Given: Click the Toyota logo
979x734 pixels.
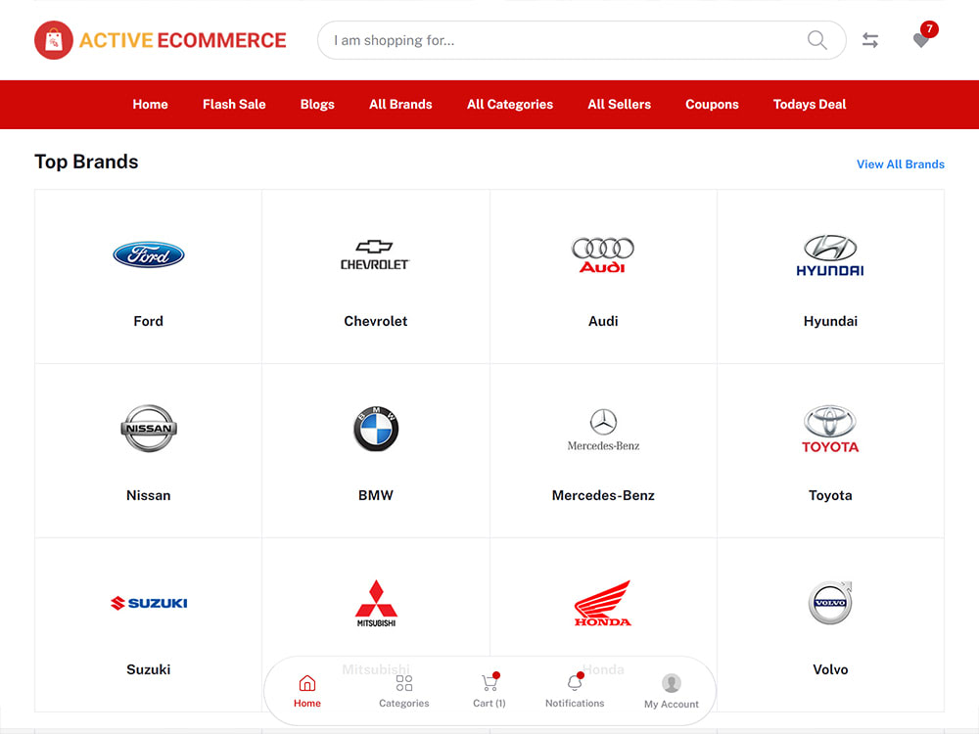Looking at the screenshot, I should pos(830,429).
